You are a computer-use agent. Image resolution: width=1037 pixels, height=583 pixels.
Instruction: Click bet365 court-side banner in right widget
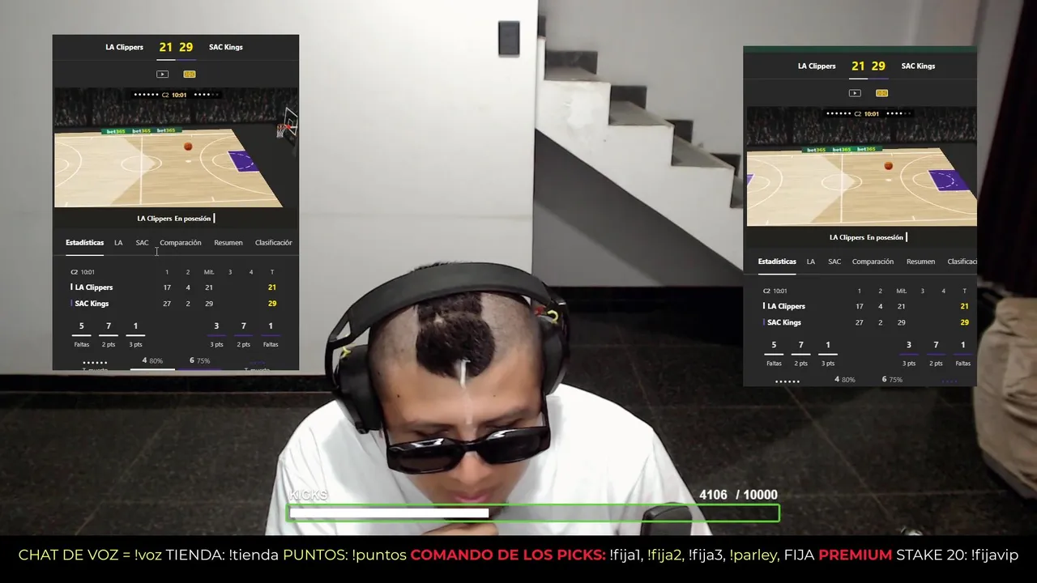(x=842, y=150)
